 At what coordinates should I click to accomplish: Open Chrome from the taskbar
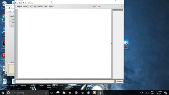click(76, 93)
